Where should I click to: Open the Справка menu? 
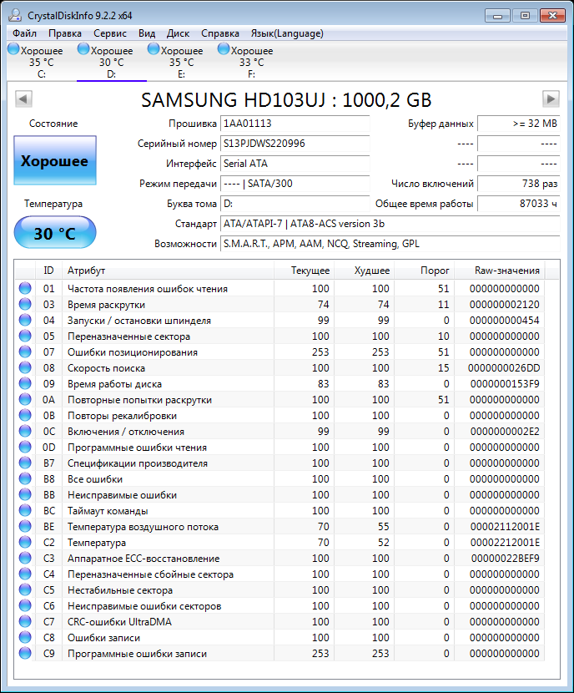click(220, 33)
